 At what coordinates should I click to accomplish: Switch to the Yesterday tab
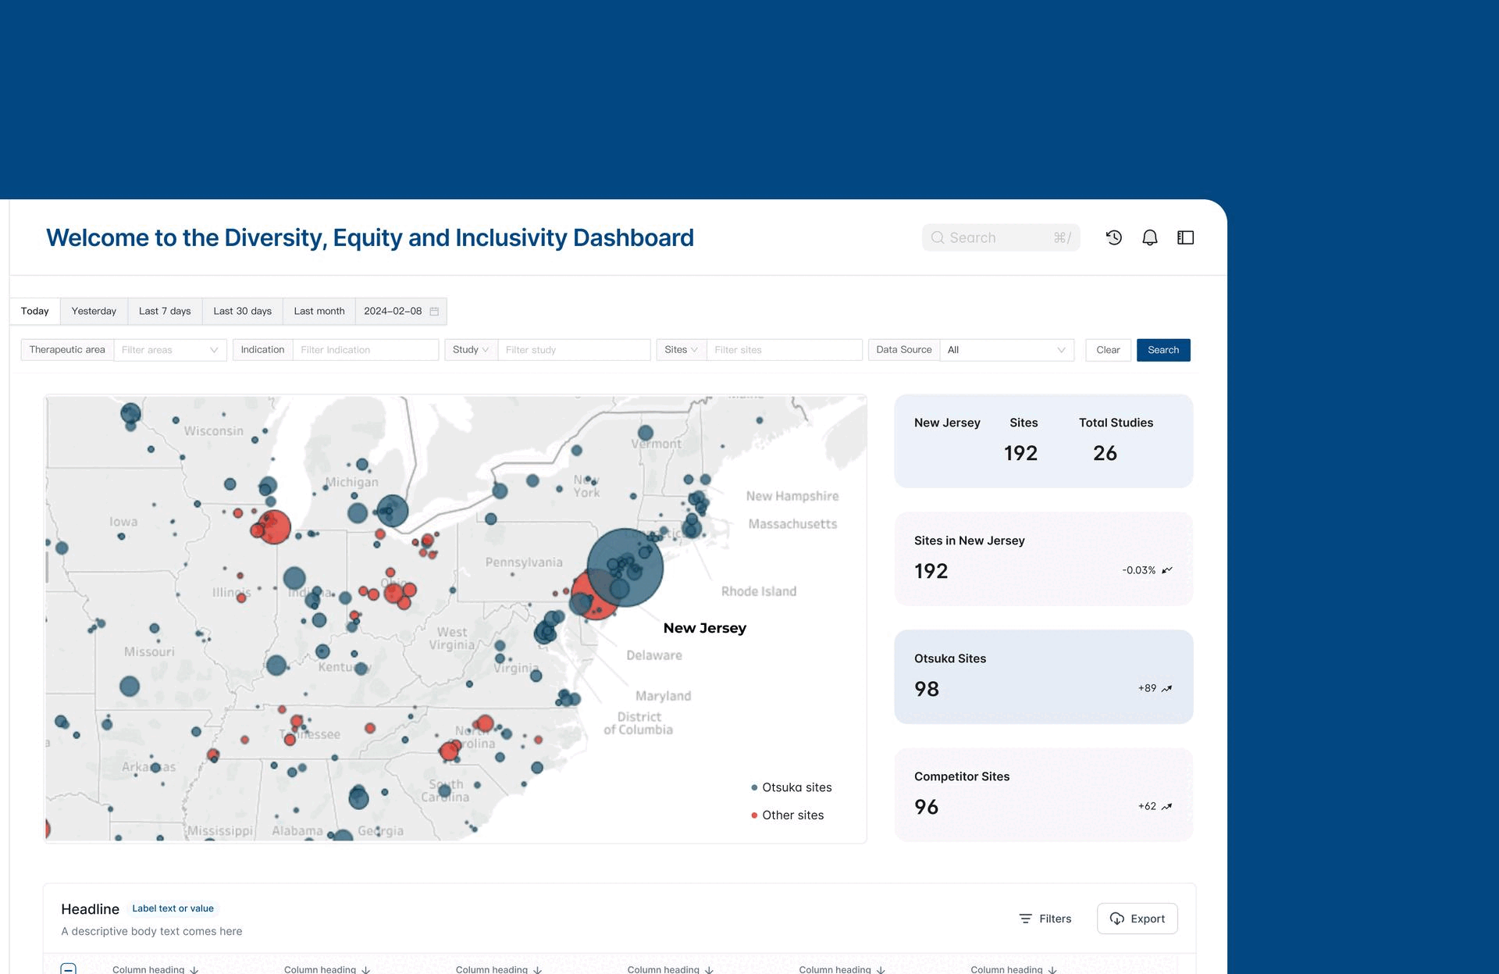(x=94, y=311)
